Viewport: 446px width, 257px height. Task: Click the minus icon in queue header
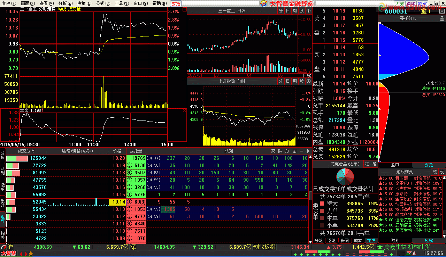click(x=301, y=151)
